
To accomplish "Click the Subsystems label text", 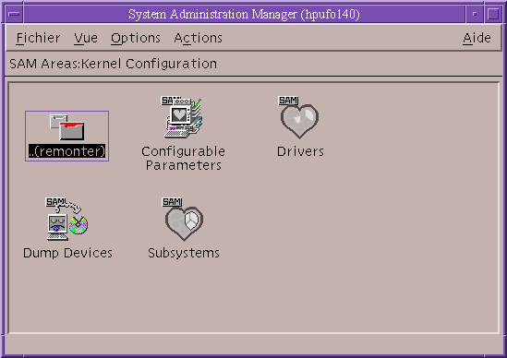I will (184, 253).
